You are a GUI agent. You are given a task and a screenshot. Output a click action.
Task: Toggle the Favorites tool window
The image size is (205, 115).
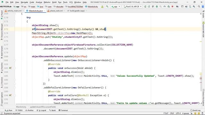[2, 68]
